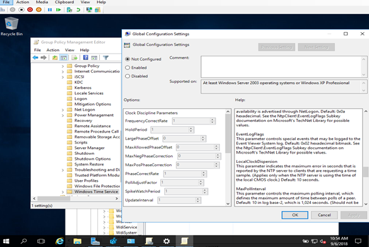This screenshot has width=369, height=247.
Task: Select the Disabled radio button
Action: click(128, 76)
